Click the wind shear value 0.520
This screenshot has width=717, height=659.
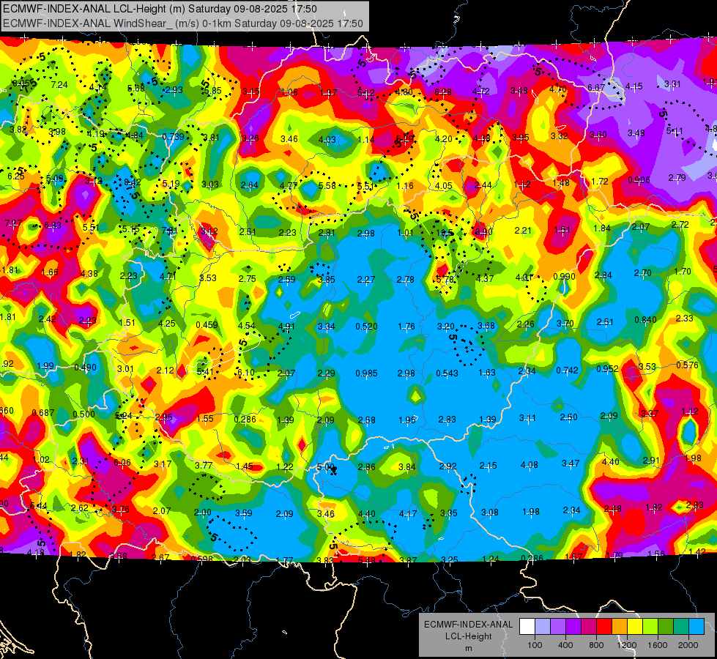[366, 326]
